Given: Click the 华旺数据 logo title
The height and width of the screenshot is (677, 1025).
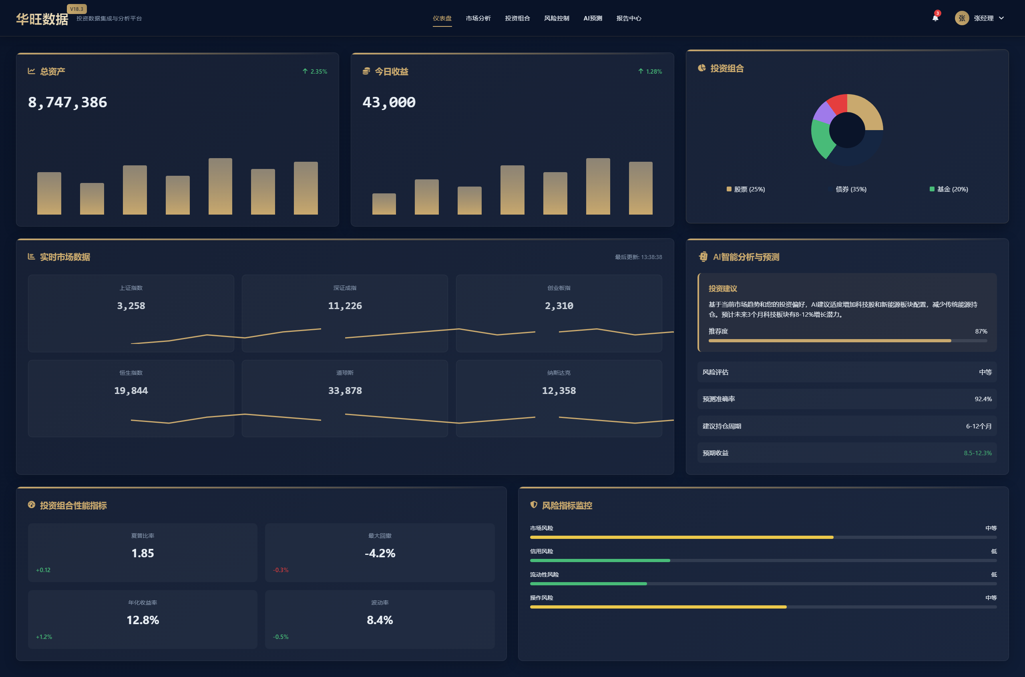Looking at the screenshot, I should click(x=42, y=19).
